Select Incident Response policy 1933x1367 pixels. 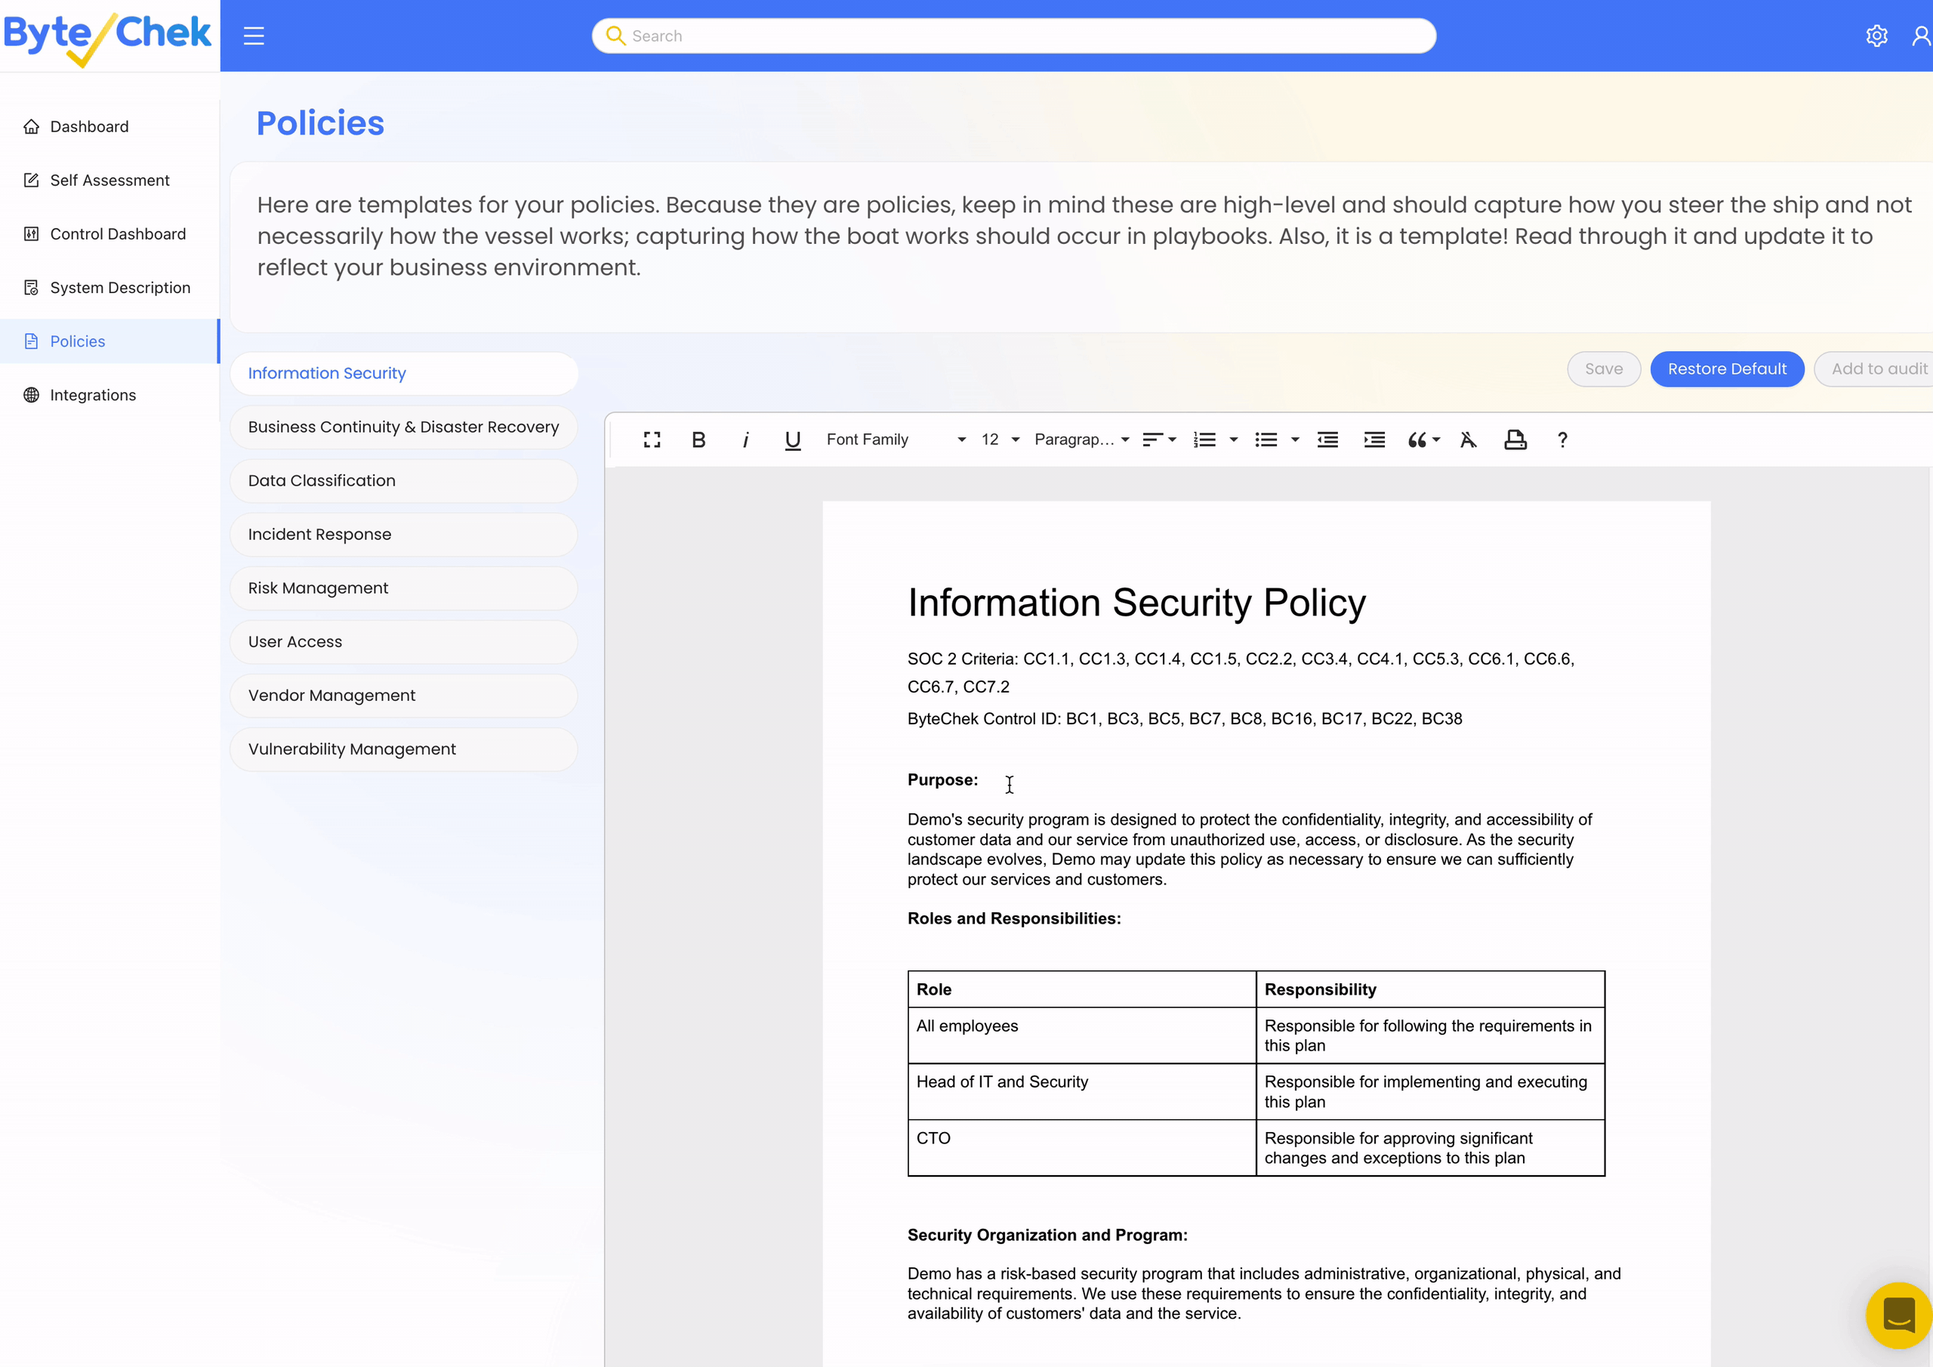[404, 534]
